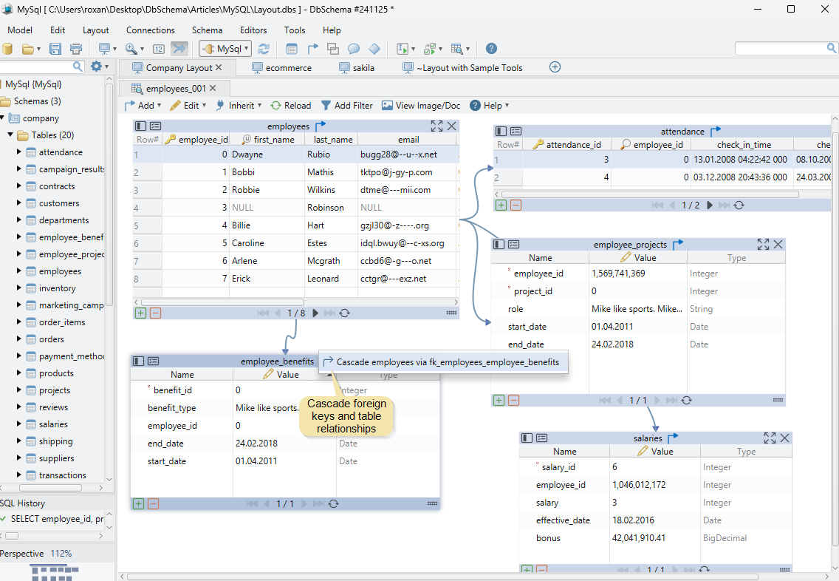Screen dimensions: 839x581
Task: Add a new layout tab with plus button
Action: [555, 67]
